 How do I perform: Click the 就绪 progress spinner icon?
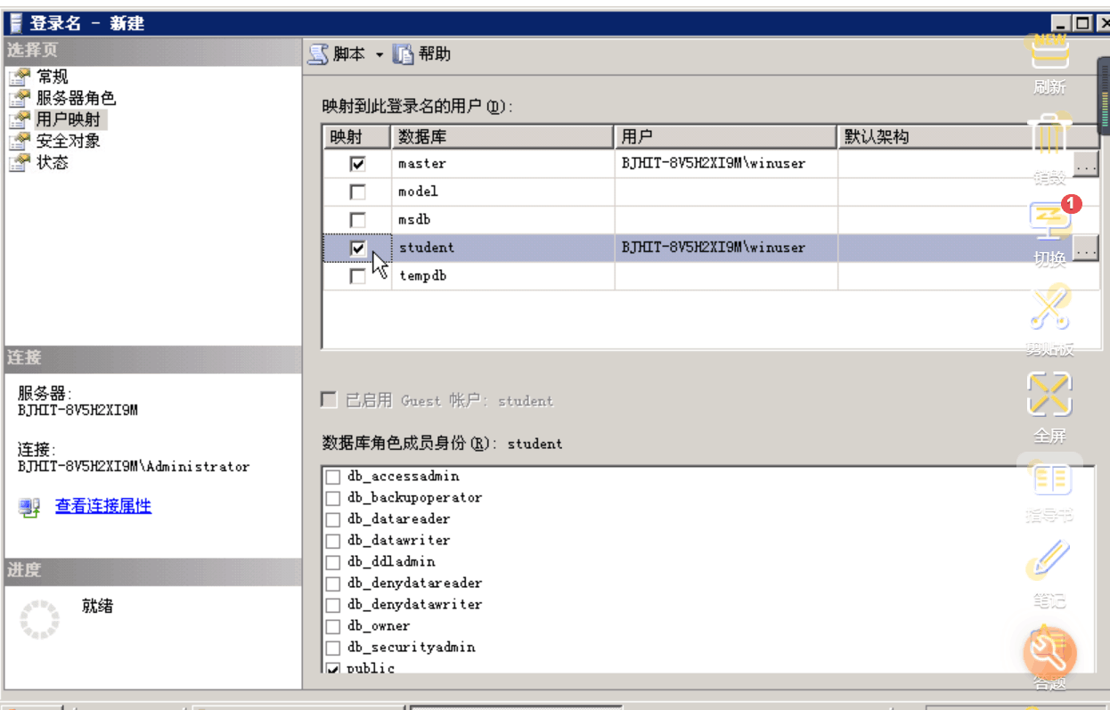click(x=39, y=618)
